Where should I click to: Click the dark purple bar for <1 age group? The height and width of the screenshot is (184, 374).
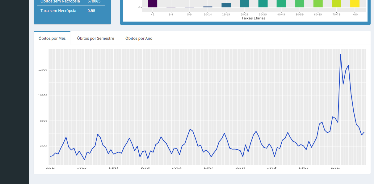click(x=153, y=4)
